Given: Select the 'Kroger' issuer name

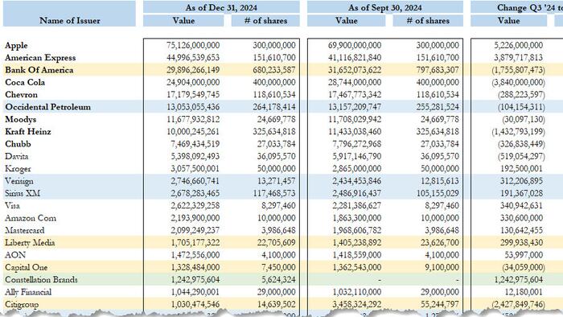Looking at the screenshot, I should point(18,168).
